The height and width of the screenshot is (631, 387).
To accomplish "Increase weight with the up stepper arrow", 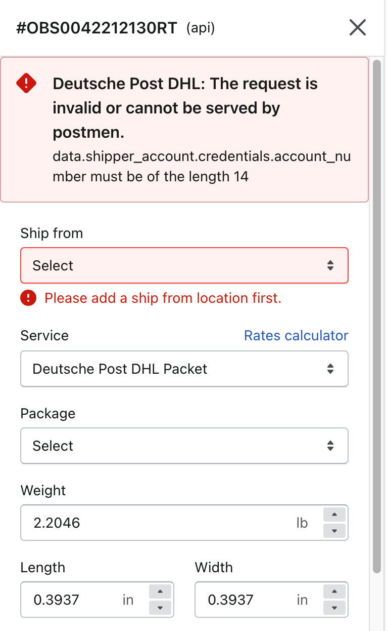I will coord(334,515).
